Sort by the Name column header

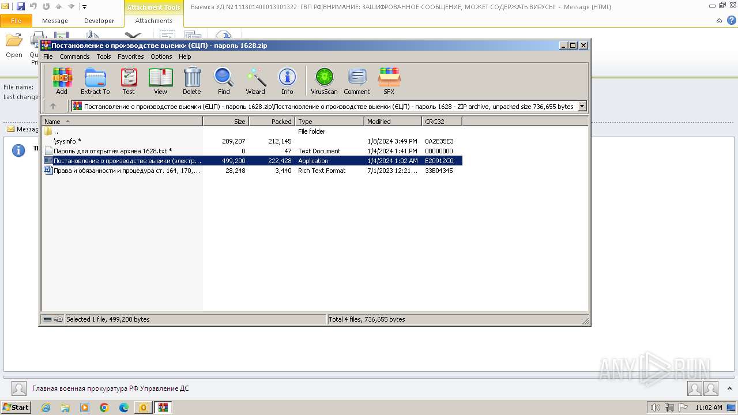click(x=122, y=122)
